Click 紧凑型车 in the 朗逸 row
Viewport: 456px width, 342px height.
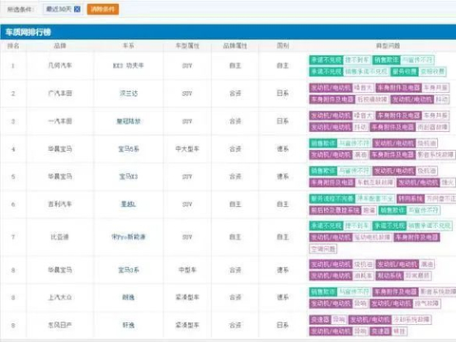coord(187,297)
